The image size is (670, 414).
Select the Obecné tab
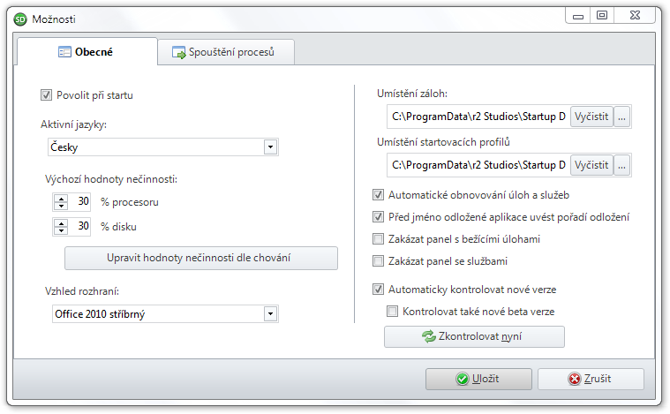(x=87, y=52)
